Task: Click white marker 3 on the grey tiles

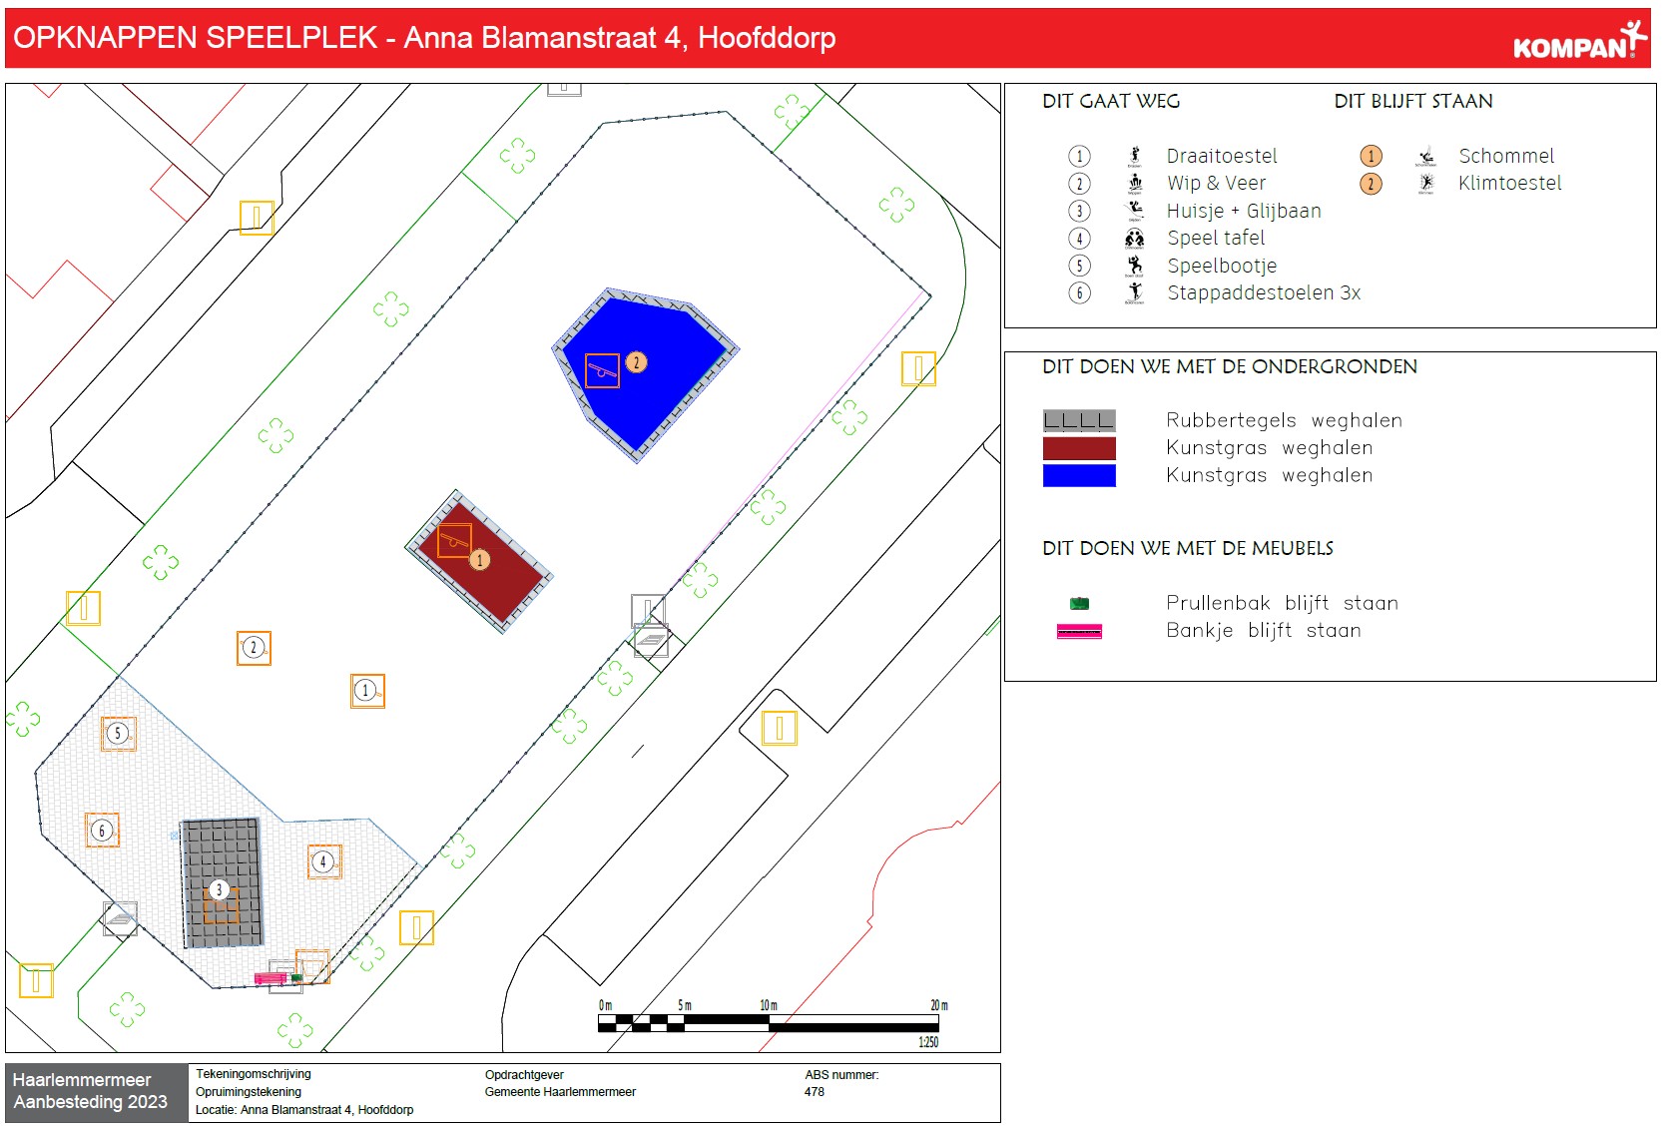Action: tap(220, 889)
